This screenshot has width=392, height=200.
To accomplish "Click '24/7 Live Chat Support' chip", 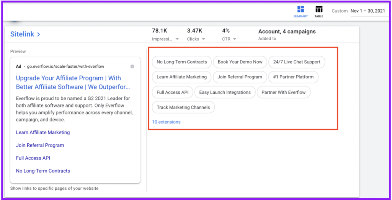I will click(297, 62).
